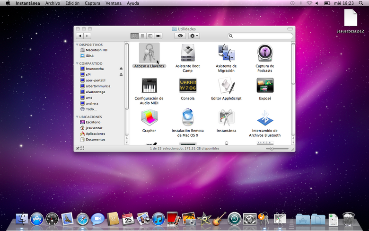Screen dimensions: 369x231
Task: Open the gear Action dropdown menu
Action: (x=194, y=36)
